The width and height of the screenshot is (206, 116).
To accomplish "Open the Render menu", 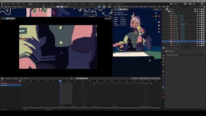I will pyautogui.click(x=13, y=4).
